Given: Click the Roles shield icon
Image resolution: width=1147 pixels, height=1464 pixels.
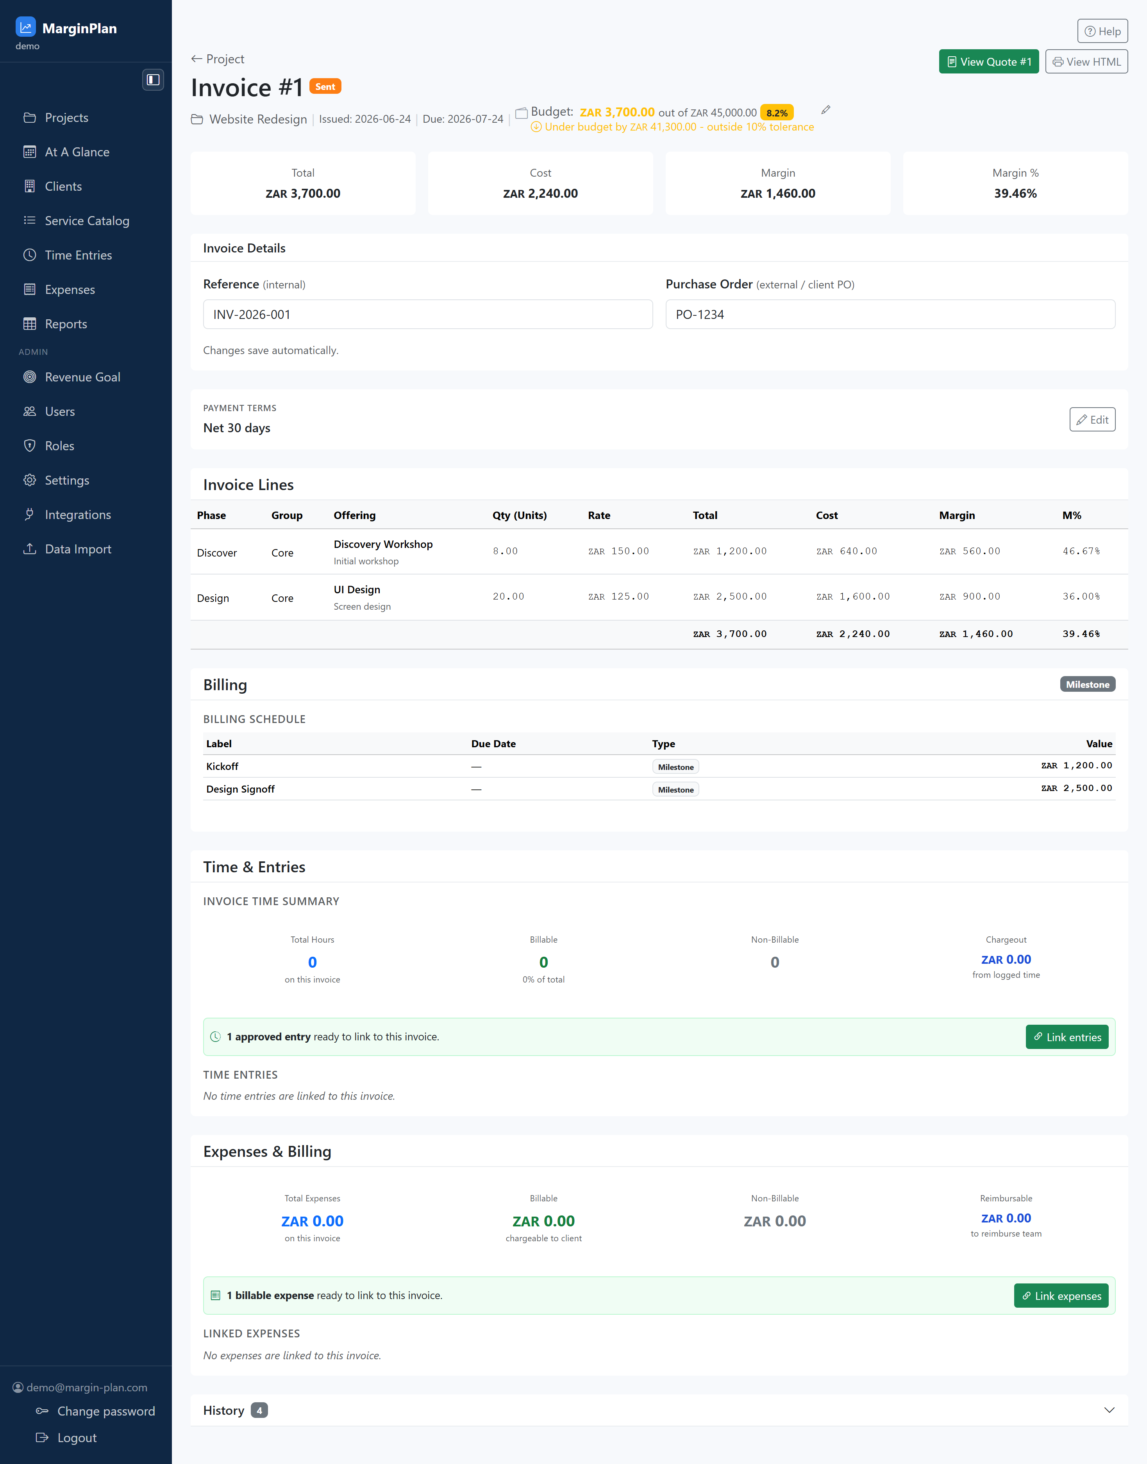Looking at the screenshot, I should pos(30,446).
